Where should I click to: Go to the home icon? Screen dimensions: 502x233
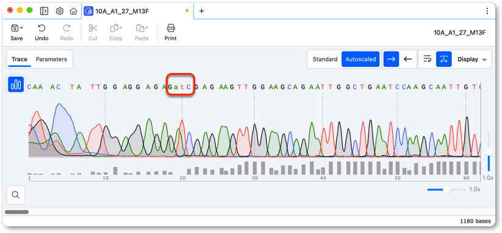[73, 11]
